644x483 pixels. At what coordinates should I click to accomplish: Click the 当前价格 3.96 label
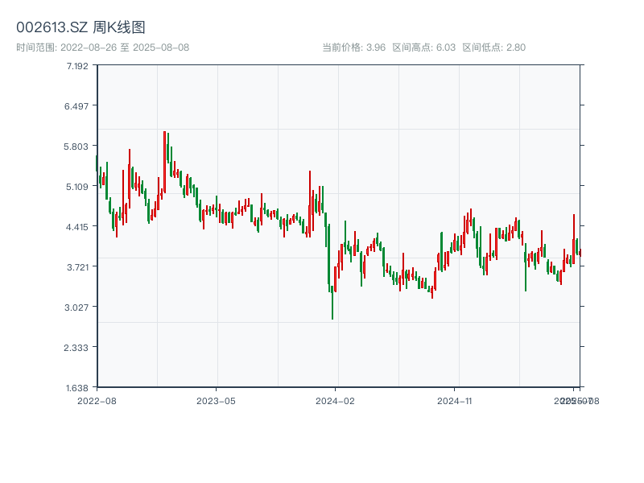(x=353, y=47)
